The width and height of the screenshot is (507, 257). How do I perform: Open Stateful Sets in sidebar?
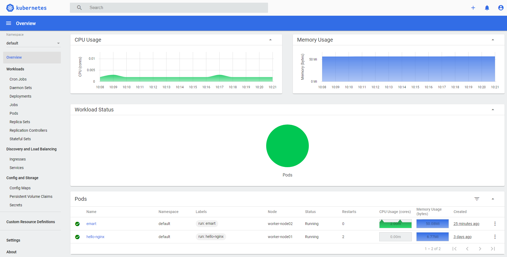(20, 139)
